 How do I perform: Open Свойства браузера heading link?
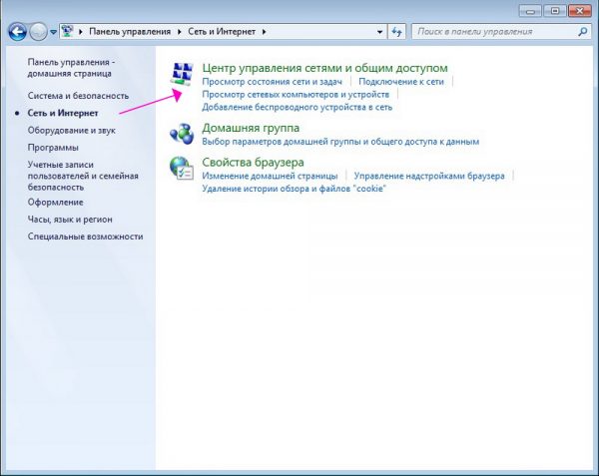[x=253, y=163]
